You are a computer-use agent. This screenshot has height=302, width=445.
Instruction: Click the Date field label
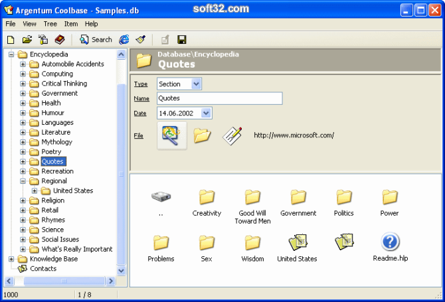pyautogui.click(x=140, y=113)
